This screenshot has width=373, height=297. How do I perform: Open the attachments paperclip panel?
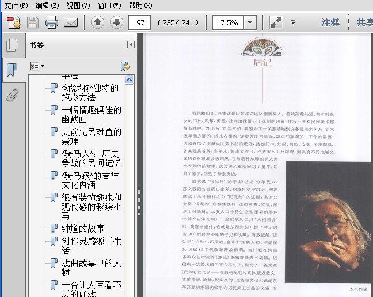click(x=12, y=95)
